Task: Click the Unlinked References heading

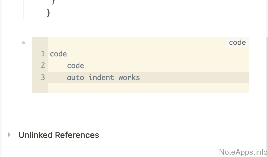Action: 59,135
